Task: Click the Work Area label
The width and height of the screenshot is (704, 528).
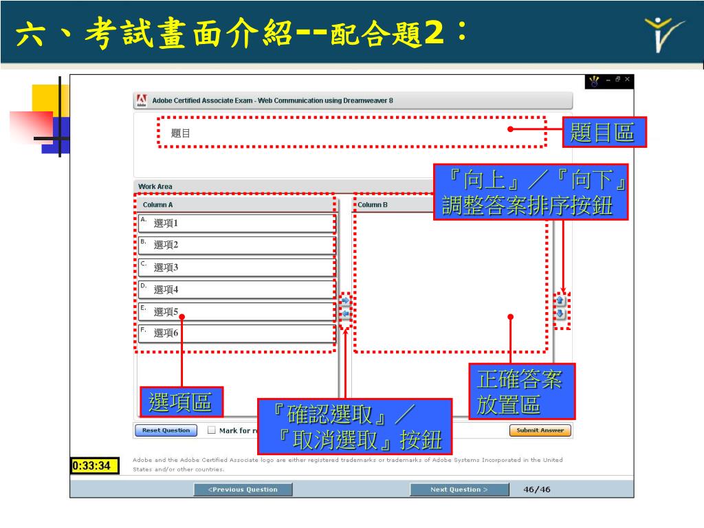Action: pos(155,186)
